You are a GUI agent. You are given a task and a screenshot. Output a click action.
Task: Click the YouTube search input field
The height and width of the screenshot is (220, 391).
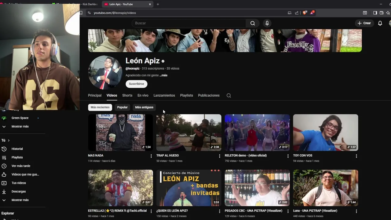[x=189, y=23]
